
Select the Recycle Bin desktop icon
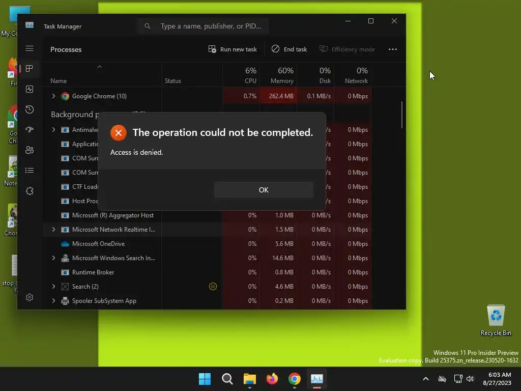496,320
